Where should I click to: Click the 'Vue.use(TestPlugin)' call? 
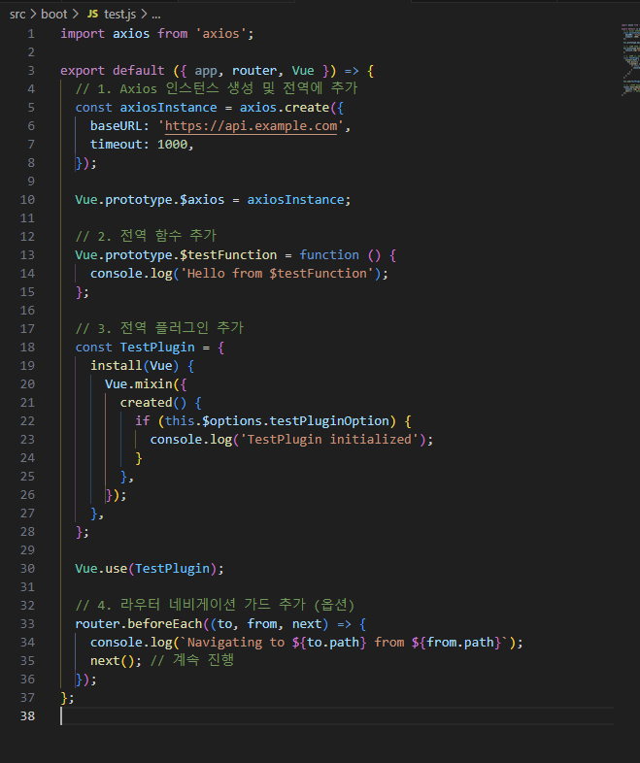pos(150,568)
